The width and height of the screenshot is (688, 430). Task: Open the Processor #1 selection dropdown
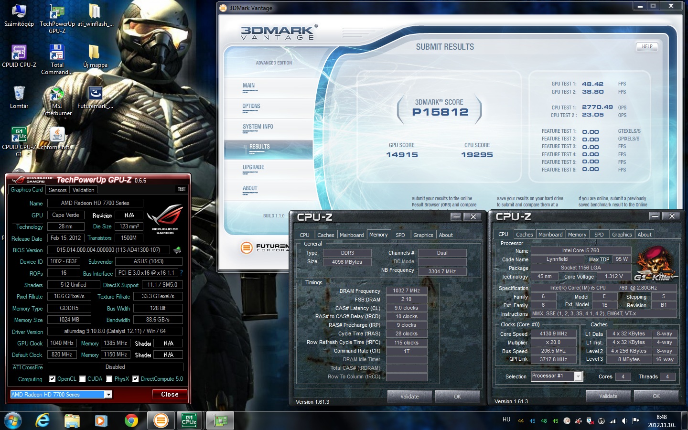coord(578,376)
